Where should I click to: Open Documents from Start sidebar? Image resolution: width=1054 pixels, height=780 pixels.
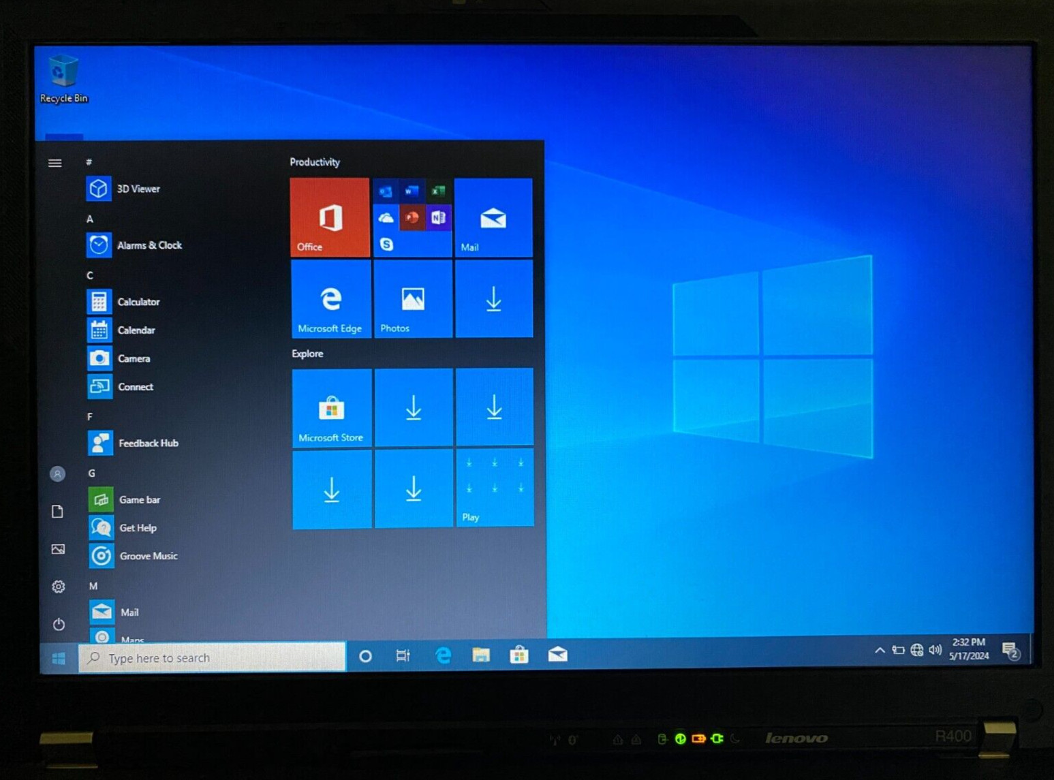58,512
